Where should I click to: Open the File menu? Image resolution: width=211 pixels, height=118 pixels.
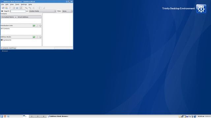click(3, 4)
